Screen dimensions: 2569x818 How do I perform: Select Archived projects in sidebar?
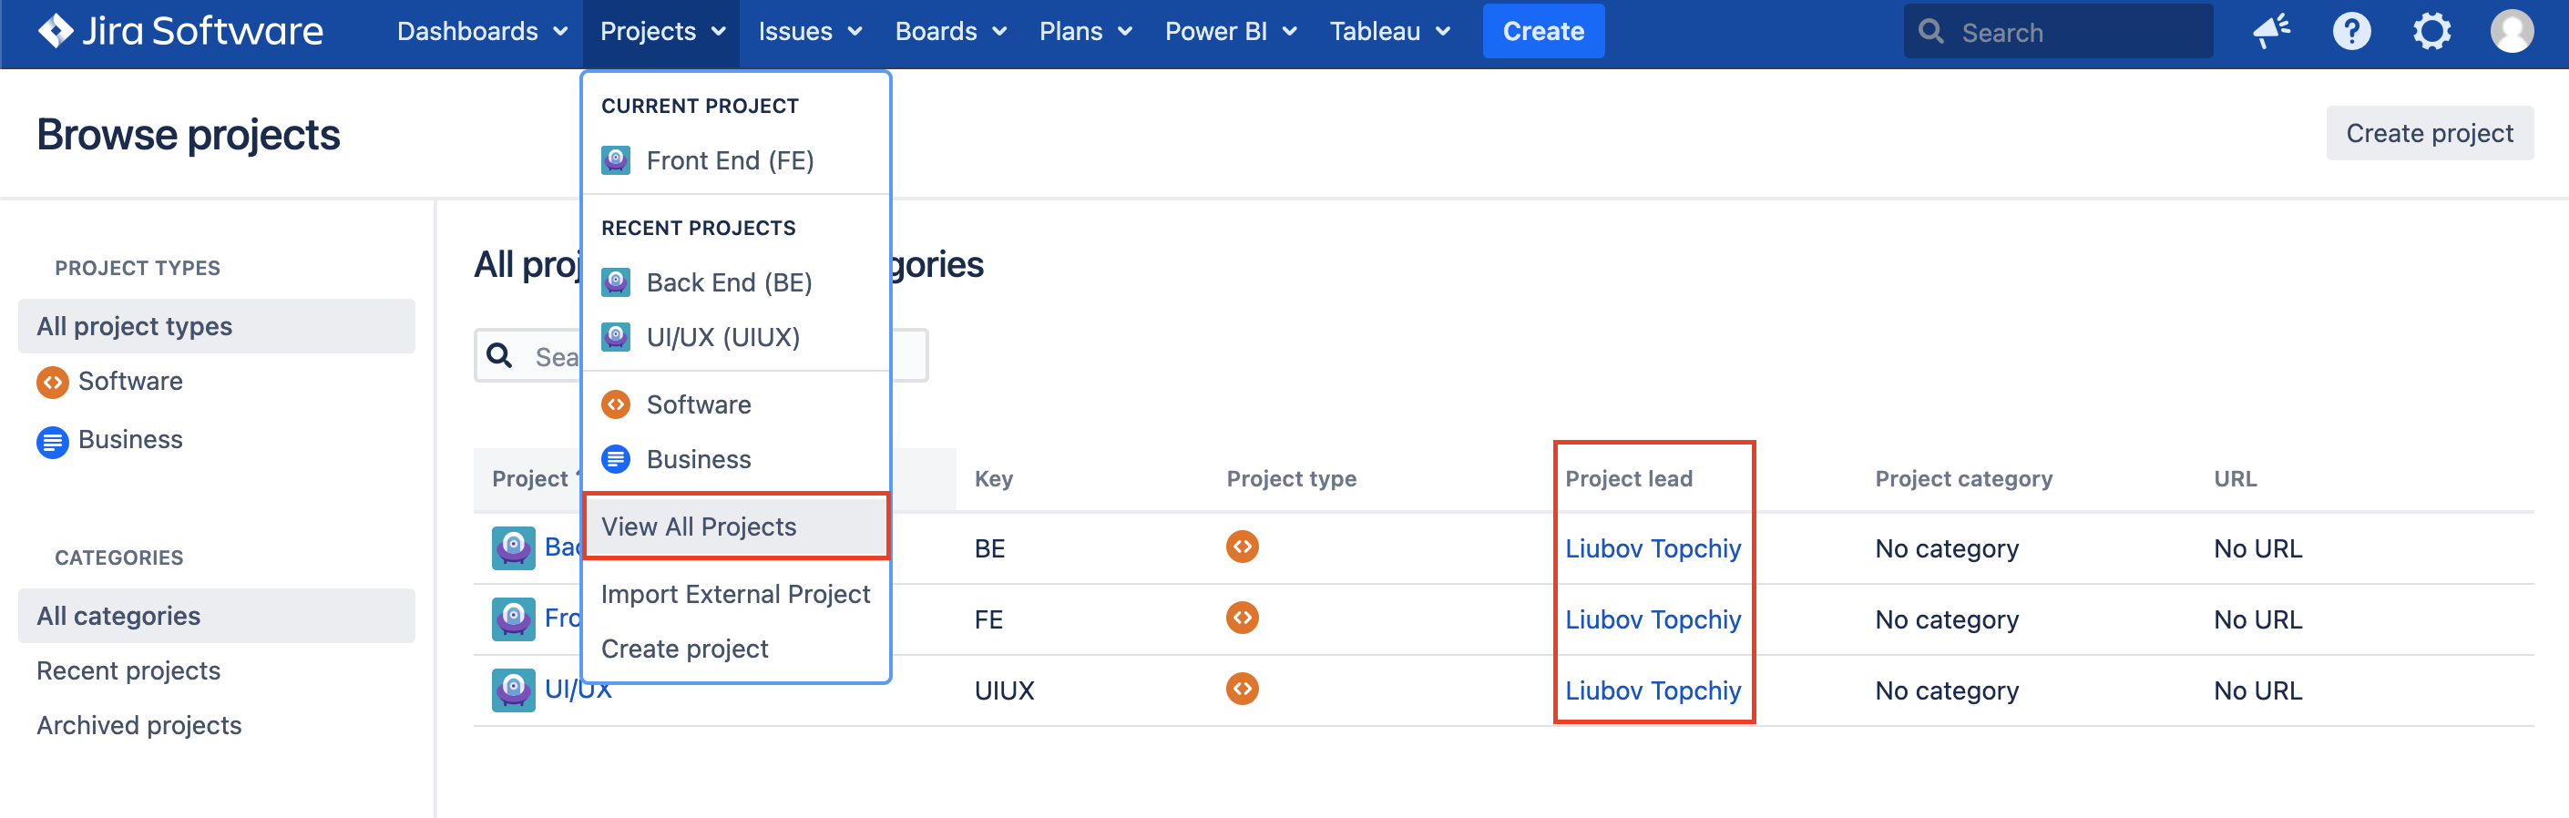pos(138,724)
